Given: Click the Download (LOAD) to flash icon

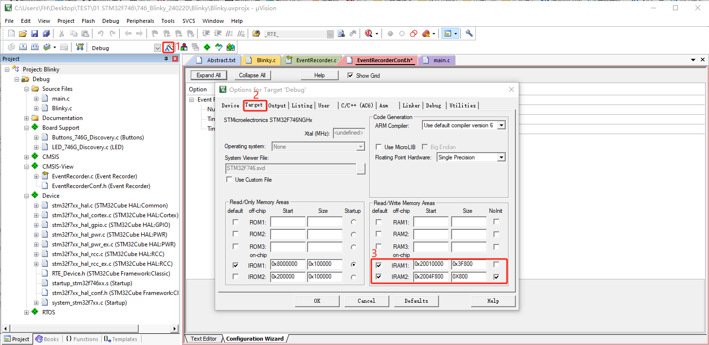Looking at the screenshot, I should (80, 47).
